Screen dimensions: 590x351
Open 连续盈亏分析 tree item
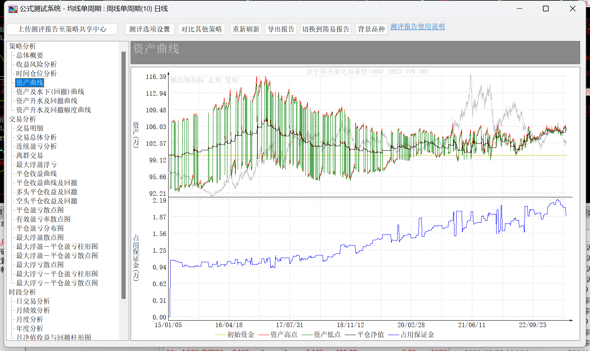tap(36, 146)
